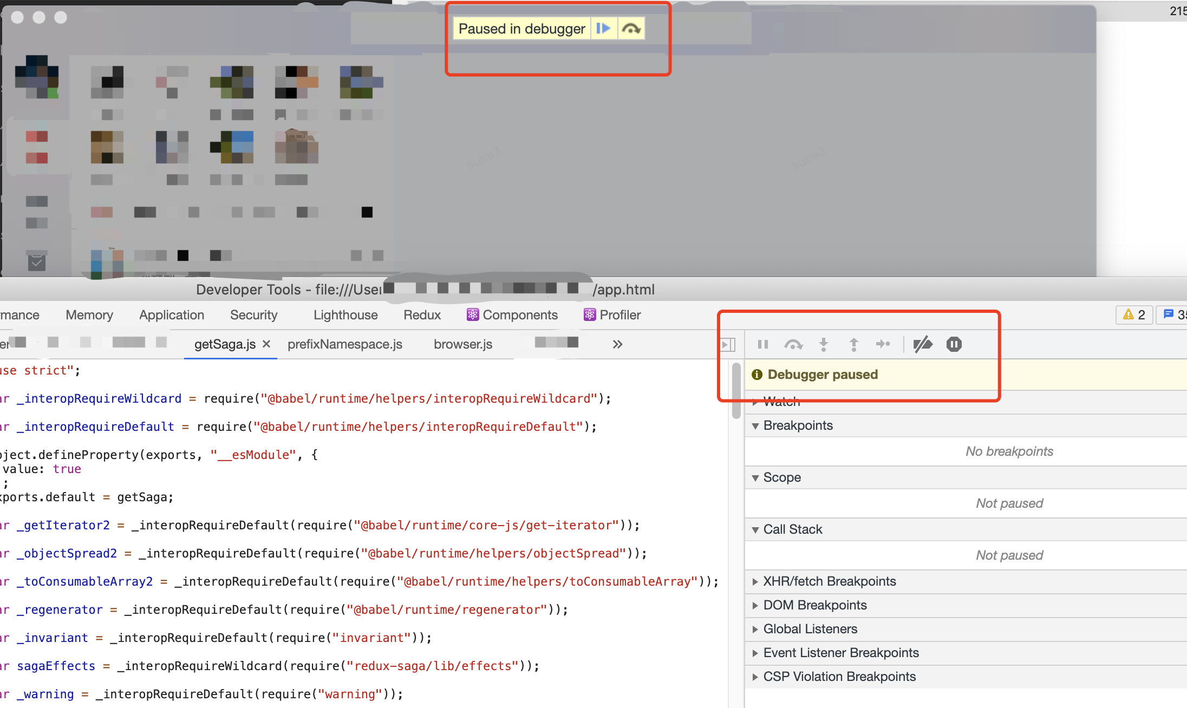Open the Memory panel

pyautogui.click(x=88, y=314)
